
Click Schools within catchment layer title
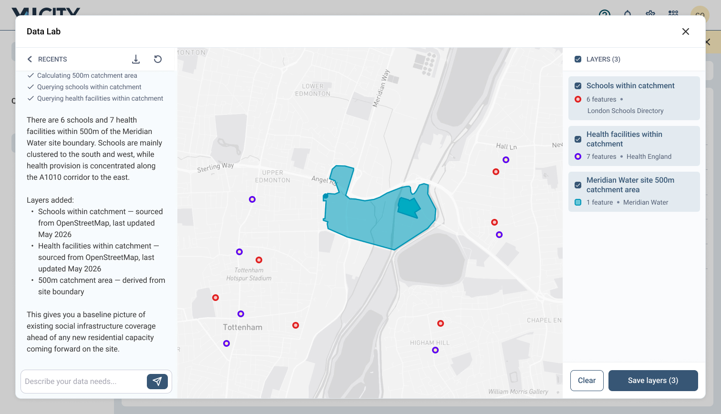(x=630, y=86)
